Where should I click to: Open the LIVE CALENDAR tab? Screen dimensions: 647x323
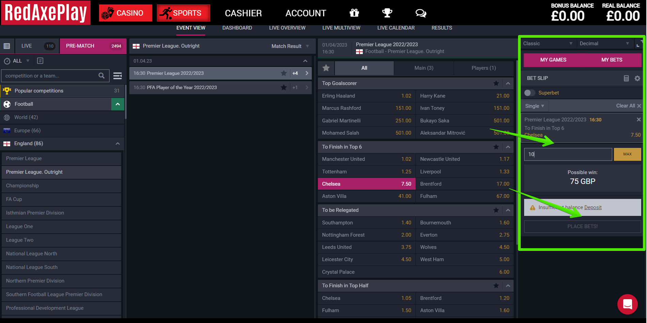pyautogui.click(x=396, y=28)
